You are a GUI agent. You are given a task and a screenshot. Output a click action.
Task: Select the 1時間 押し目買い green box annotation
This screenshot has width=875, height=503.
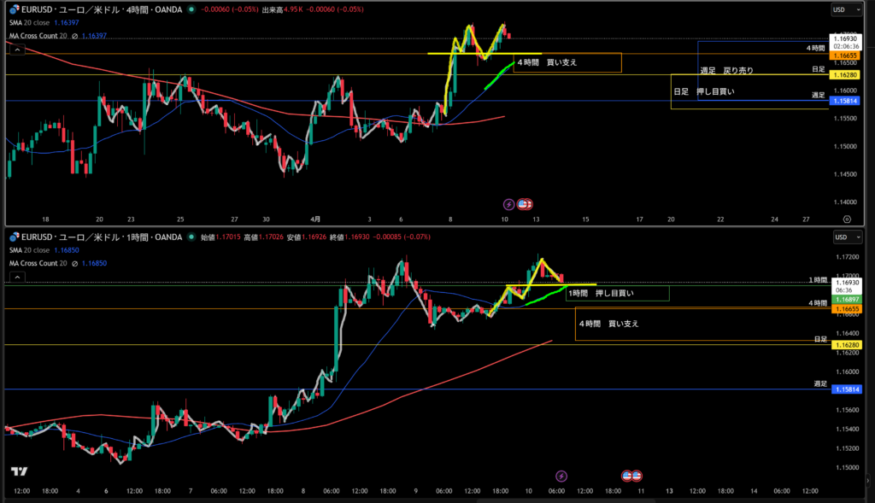coord(617,294)
